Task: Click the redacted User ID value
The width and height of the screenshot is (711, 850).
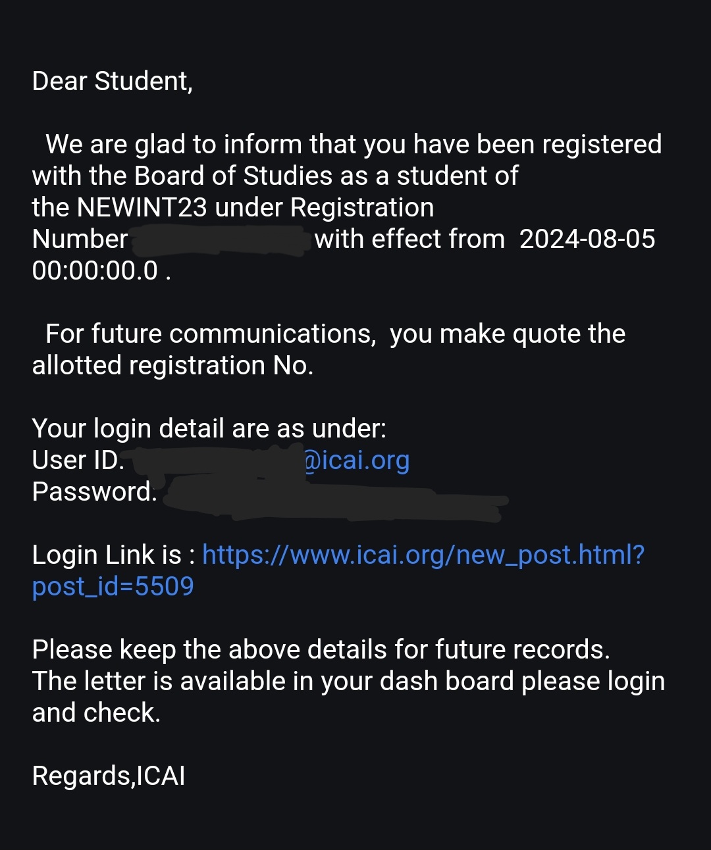Action: 217,462
